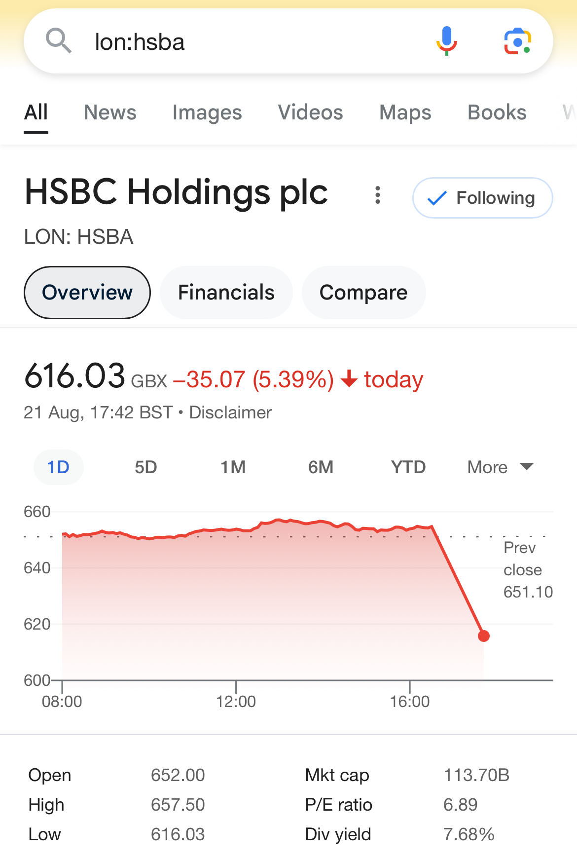Open the Financials section
The width and height of the screenshot is (577, 860).
click(226, 293)
